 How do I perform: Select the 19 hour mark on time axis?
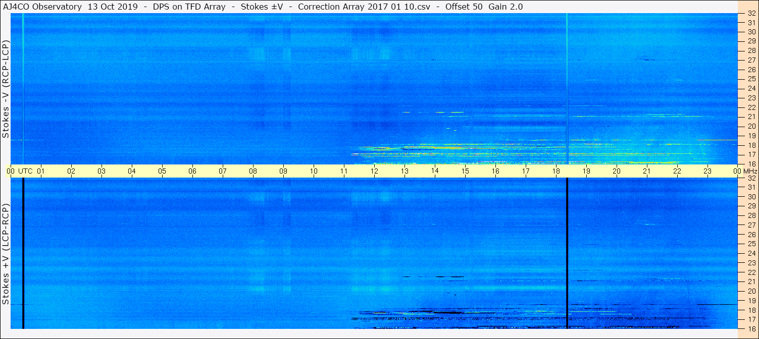(x=586, y=171)
